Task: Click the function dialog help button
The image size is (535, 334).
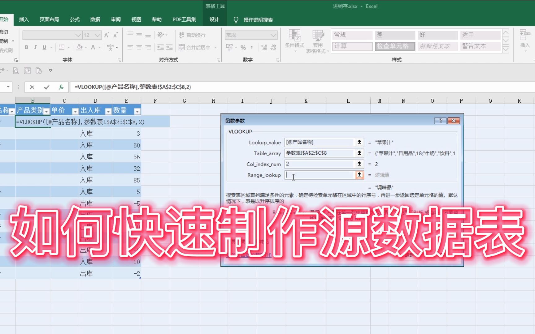Action: tap(440, 121)
